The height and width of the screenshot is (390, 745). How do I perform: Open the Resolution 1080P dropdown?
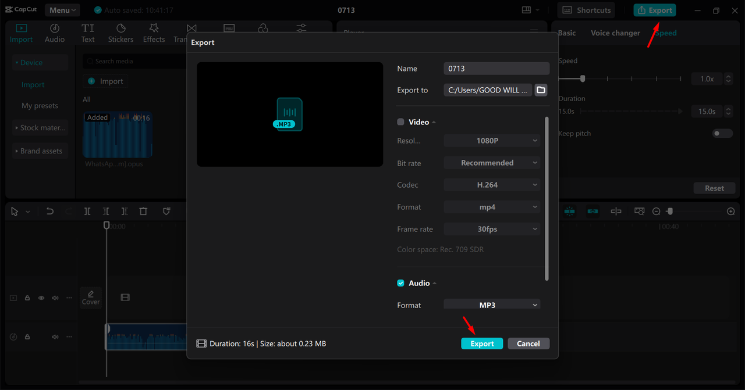[492, 141]
